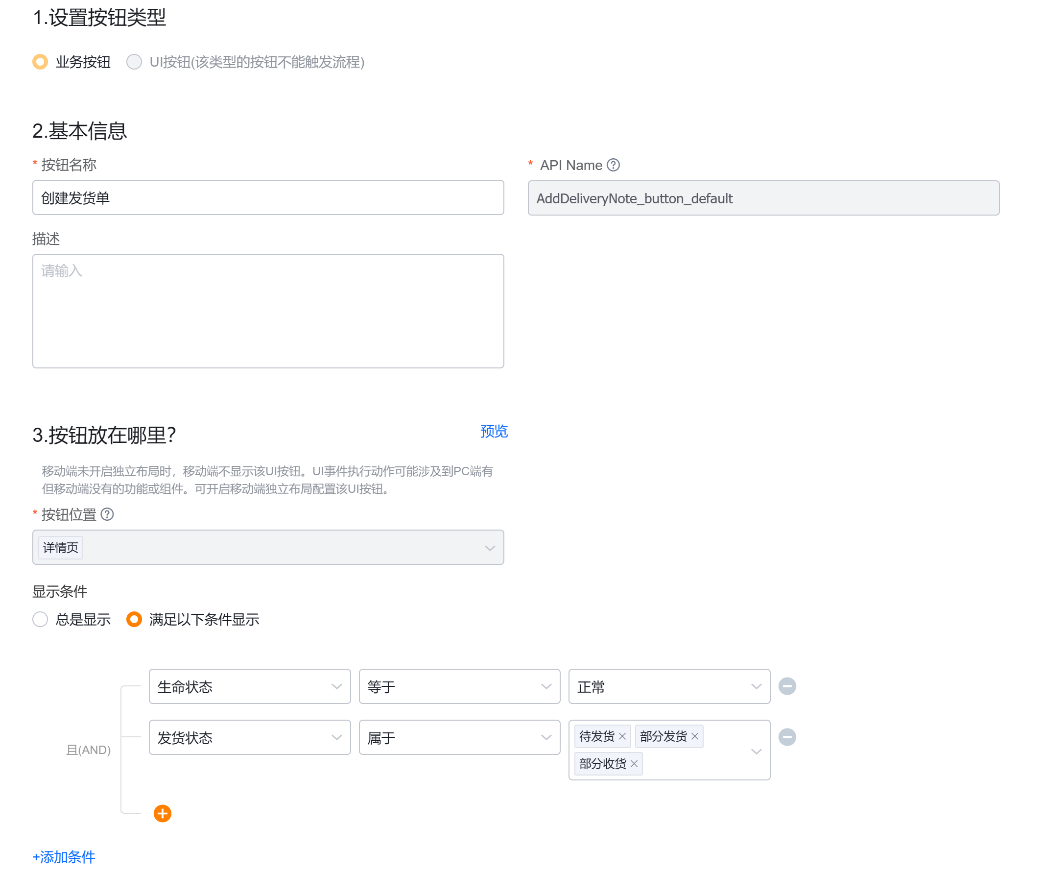This screenshot has width=1043, height=874.
Task: Remove the 部分收货 tag
Action: coord(633,764)
